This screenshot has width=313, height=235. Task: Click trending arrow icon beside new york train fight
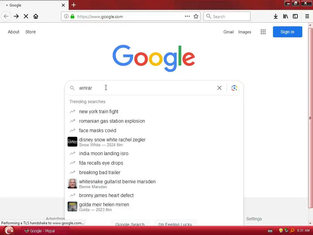(x=72, y=111)
